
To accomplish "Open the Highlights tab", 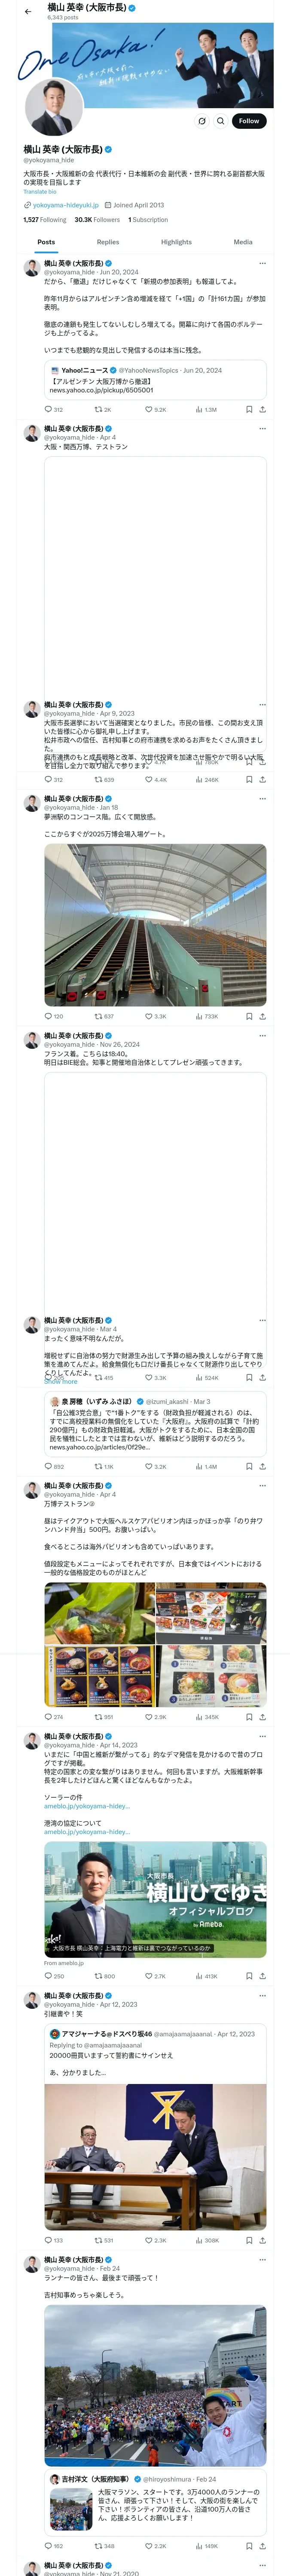I will pyautogui.click(x=176, y=242).
